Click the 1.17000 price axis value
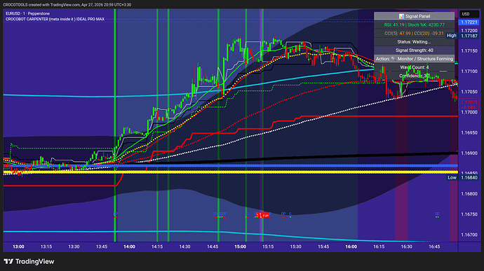484x271 pixels. pyautogui.click(x=469, y=112)
